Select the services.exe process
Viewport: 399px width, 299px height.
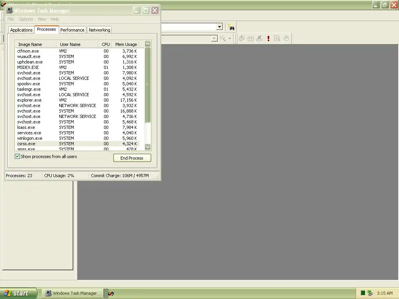point(77,133)
